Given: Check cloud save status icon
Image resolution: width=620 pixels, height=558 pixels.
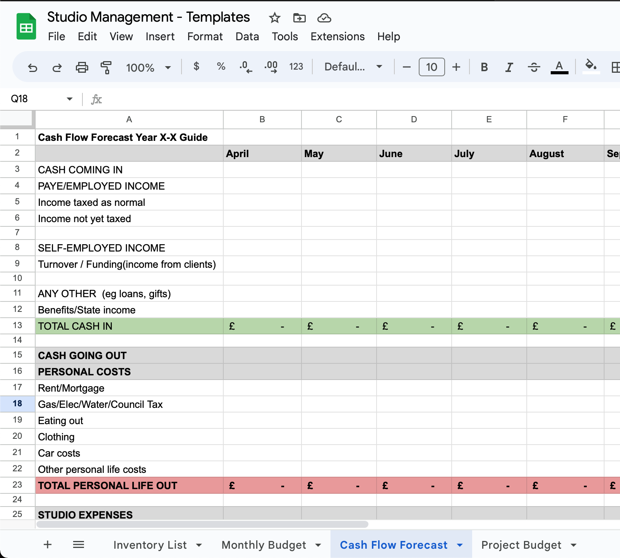Looking at the screenshot, I should coord(324,18).
